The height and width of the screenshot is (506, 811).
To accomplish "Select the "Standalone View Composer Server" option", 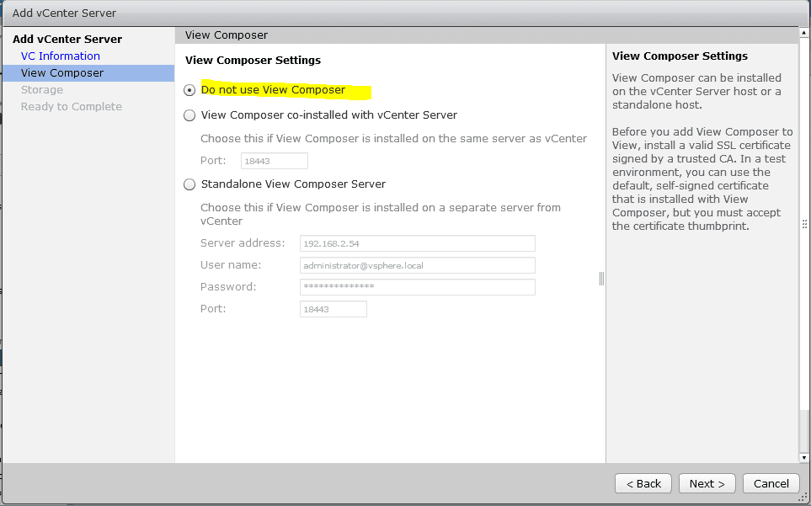I will coord(189,184).
